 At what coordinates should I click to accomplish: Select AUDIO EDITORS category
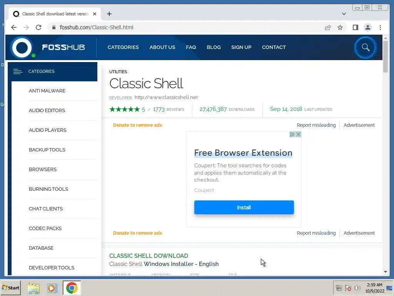tap(47, 111)
